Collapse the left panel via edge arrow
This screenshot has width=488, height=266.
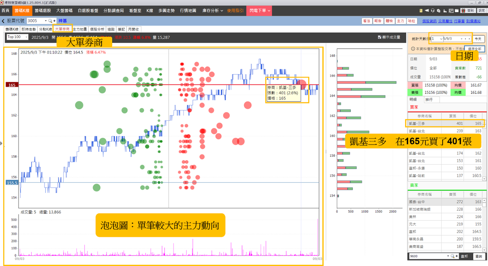[1, 143]
